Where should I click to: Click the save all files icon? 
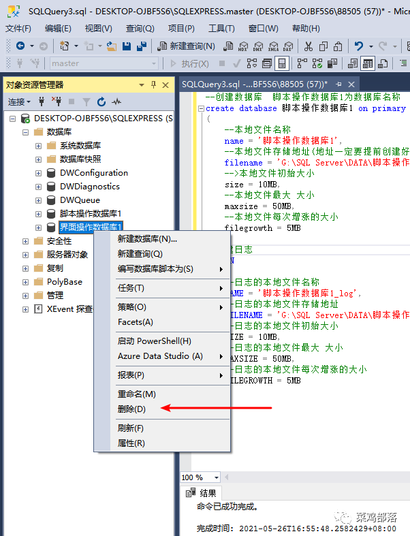pyautogui.click(x=141, y=46)
